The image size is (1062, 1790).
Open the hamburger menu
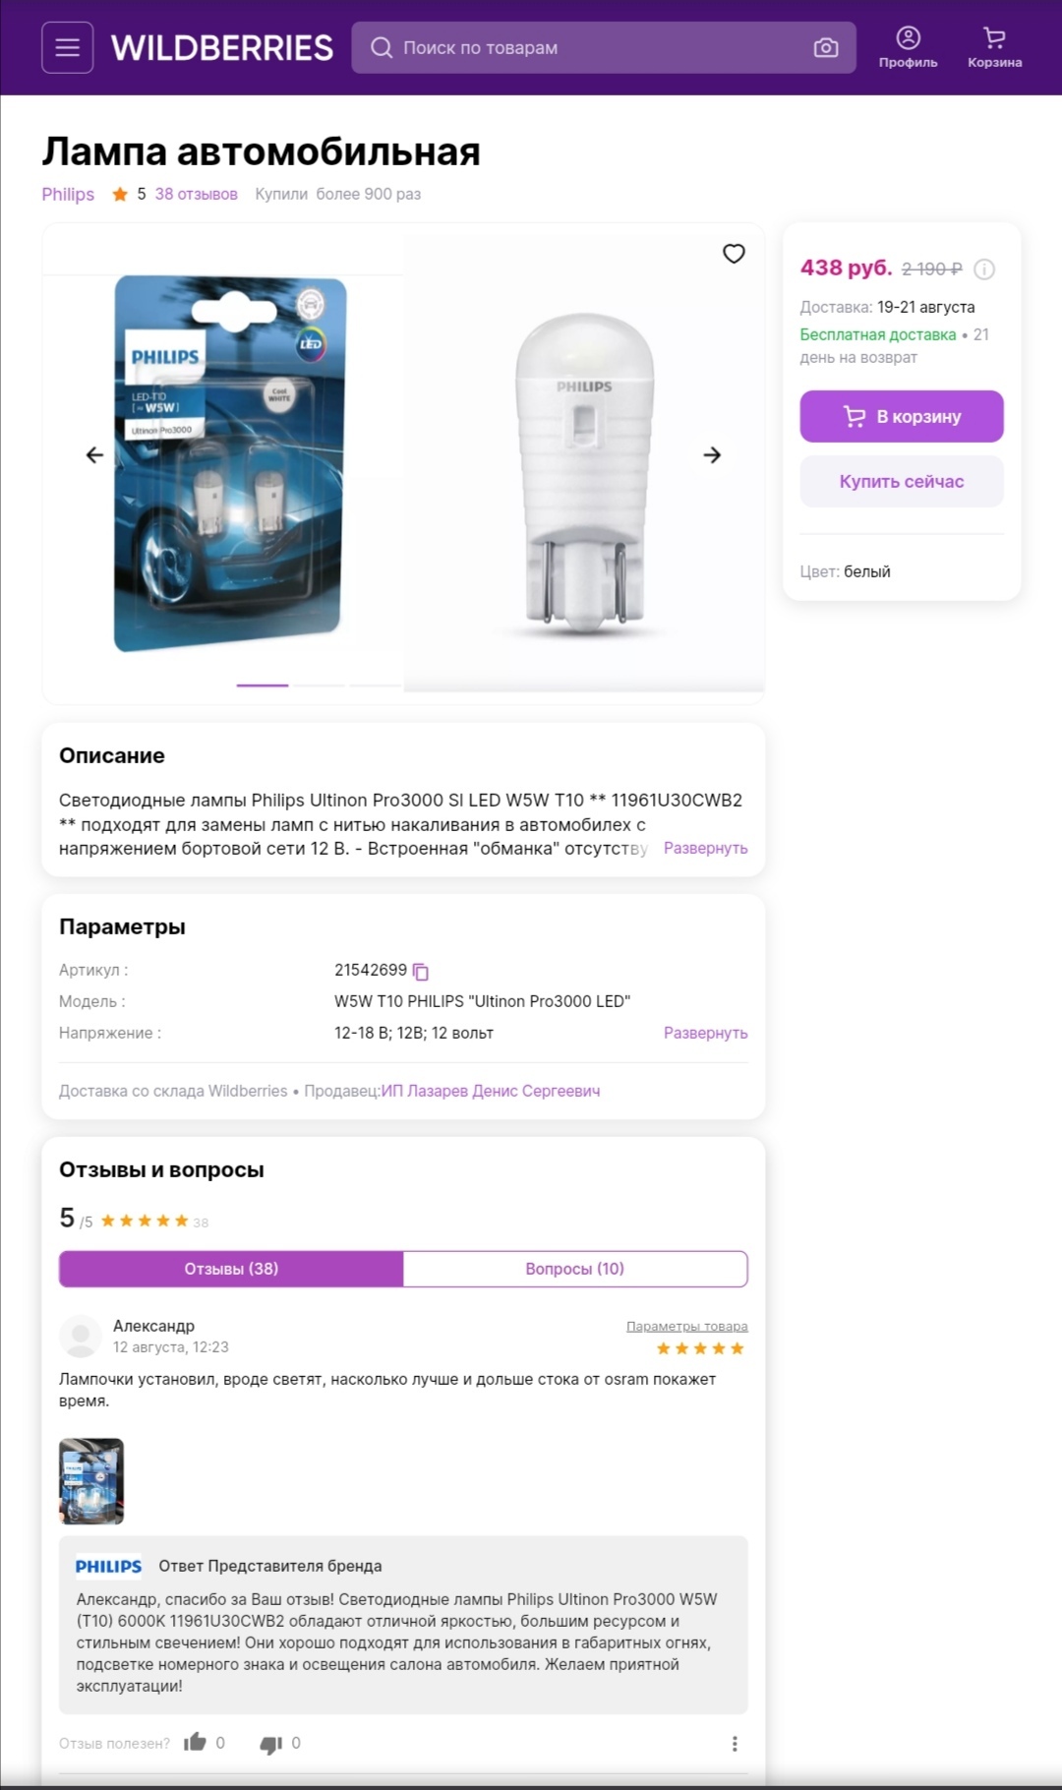(67, 47)
